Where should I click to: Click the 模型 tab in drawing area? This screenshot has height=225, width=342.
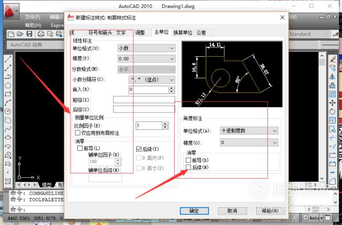tap(46, 185)
